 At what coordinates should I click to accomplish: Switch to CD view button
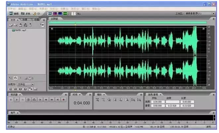37,14
